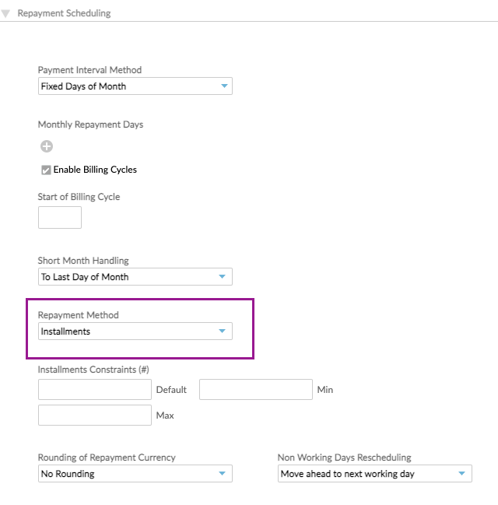The width and height of the screenshot is (498, 505).
Task: Focus the Start of Billing Cycle field
Action: [60, 217]
